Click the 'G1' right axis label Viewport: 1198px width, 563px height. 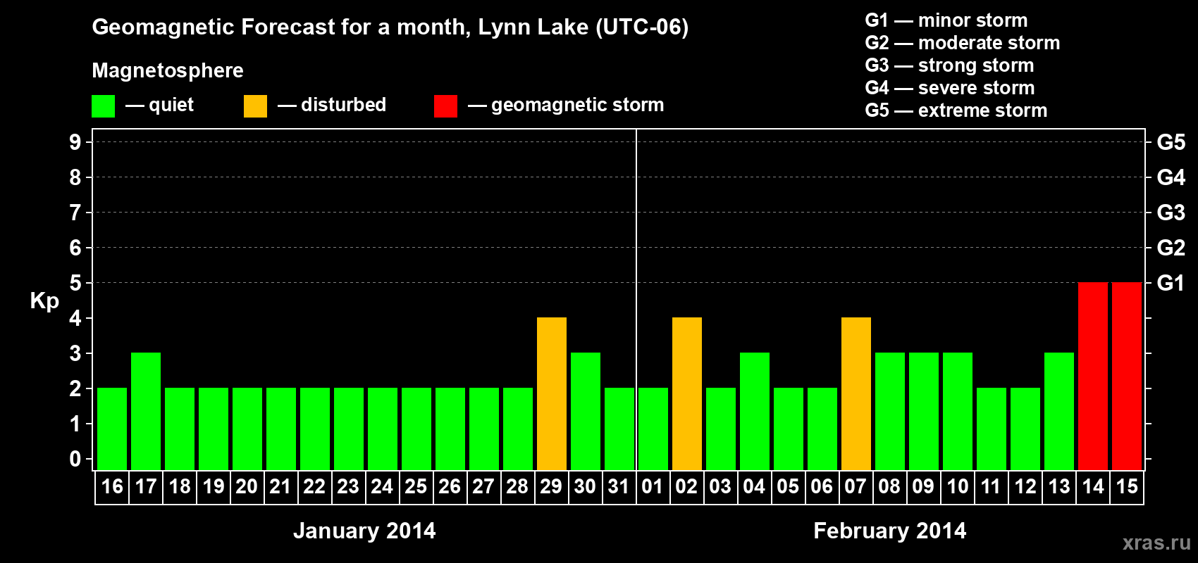pyautogui.click(x=1171, y=283)
